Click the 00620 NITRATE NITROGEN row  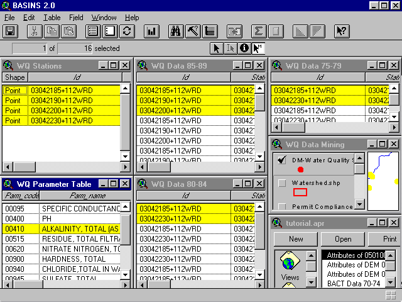pos(61,249)
